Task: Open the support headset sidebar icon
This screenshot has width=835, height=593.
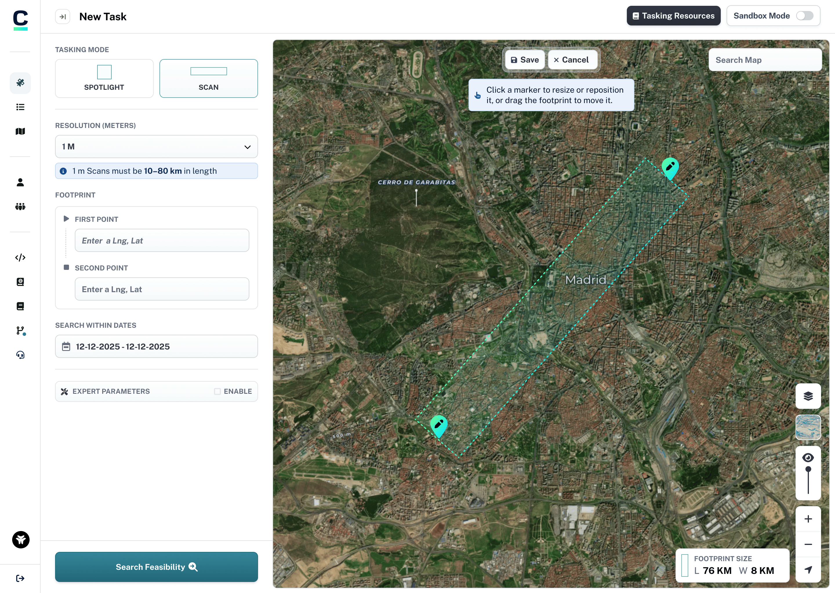Action: click(20, 355)
